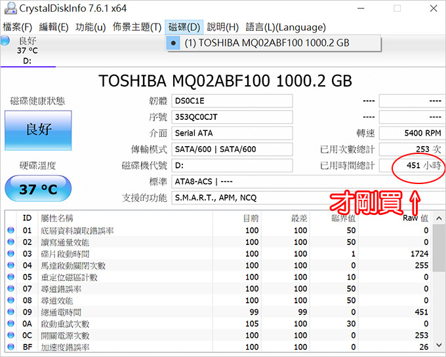
Task: Click the 啟動重試次數 attribute row
Action: point(218,324)
